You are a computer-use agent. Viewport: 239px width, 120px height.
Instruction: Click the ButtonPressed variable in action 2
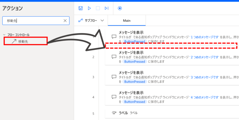[135, 62]
